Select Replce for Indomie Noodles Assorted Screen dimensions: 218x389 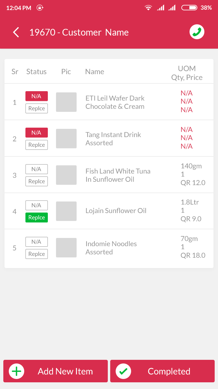click(x=37, y=254)
